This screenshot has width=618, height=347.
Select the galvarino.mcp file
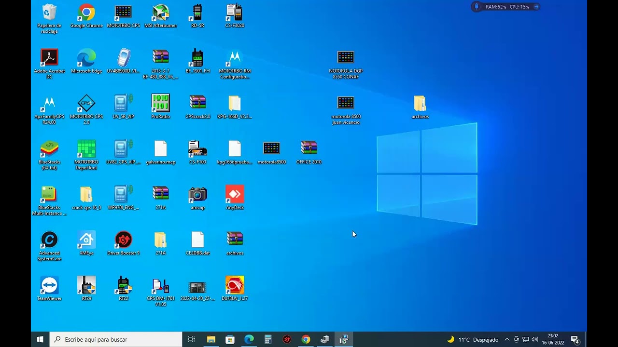[x=161, y=152]
